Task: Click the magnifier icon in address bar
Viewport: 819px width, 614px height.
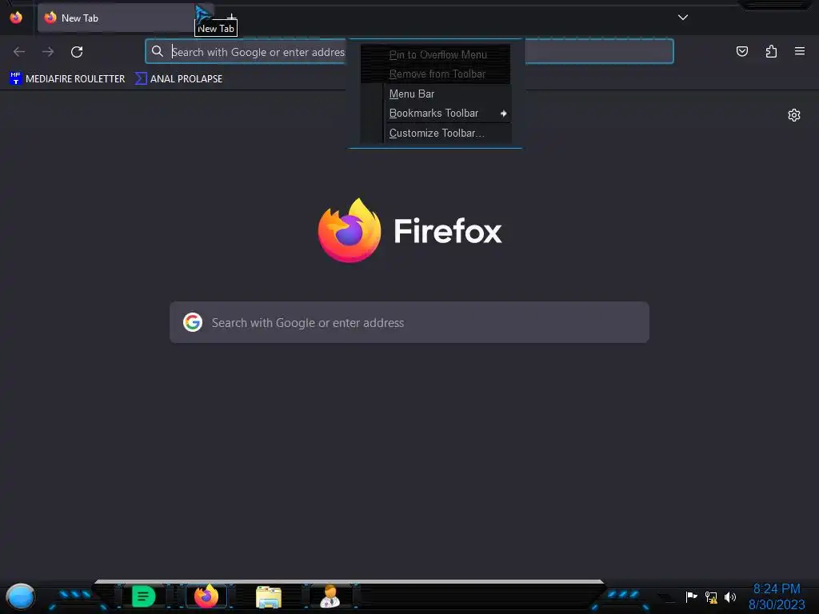Action: tap(158, 51)
